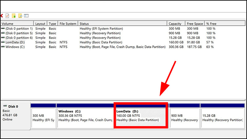Image resolution: width=247 pixels, height=139 pixels.
Task: Select the Windows (C:) partition block
Action: (x=85, y=116)
